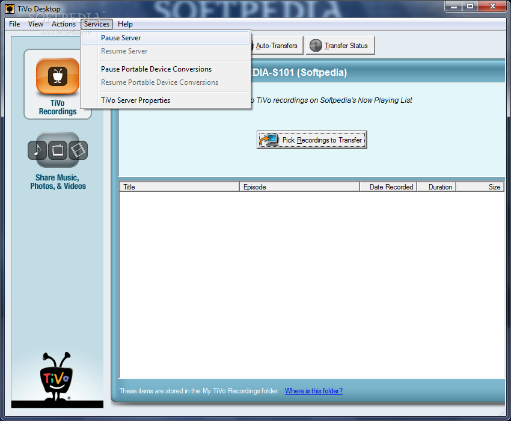Sort by the Title column header
This screenshot has height=421, width=511.
coord(180,187)
